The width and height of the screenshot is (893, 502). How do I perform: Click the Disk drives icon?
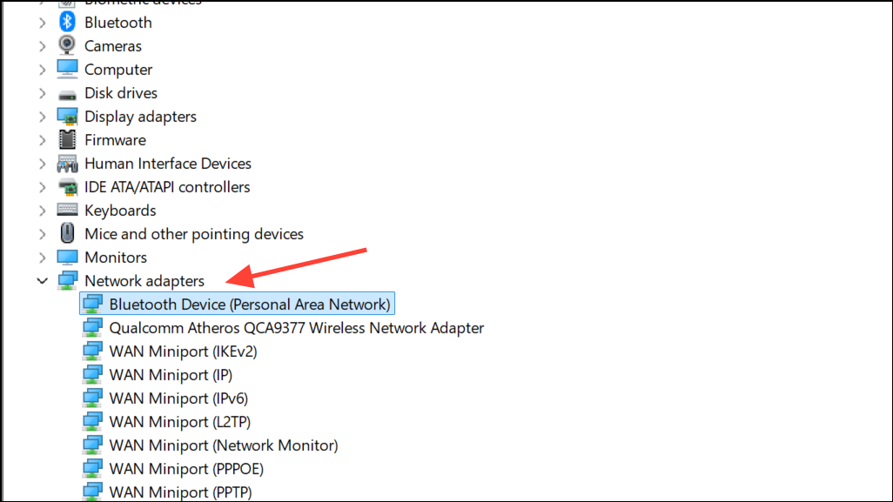[67, 93]
